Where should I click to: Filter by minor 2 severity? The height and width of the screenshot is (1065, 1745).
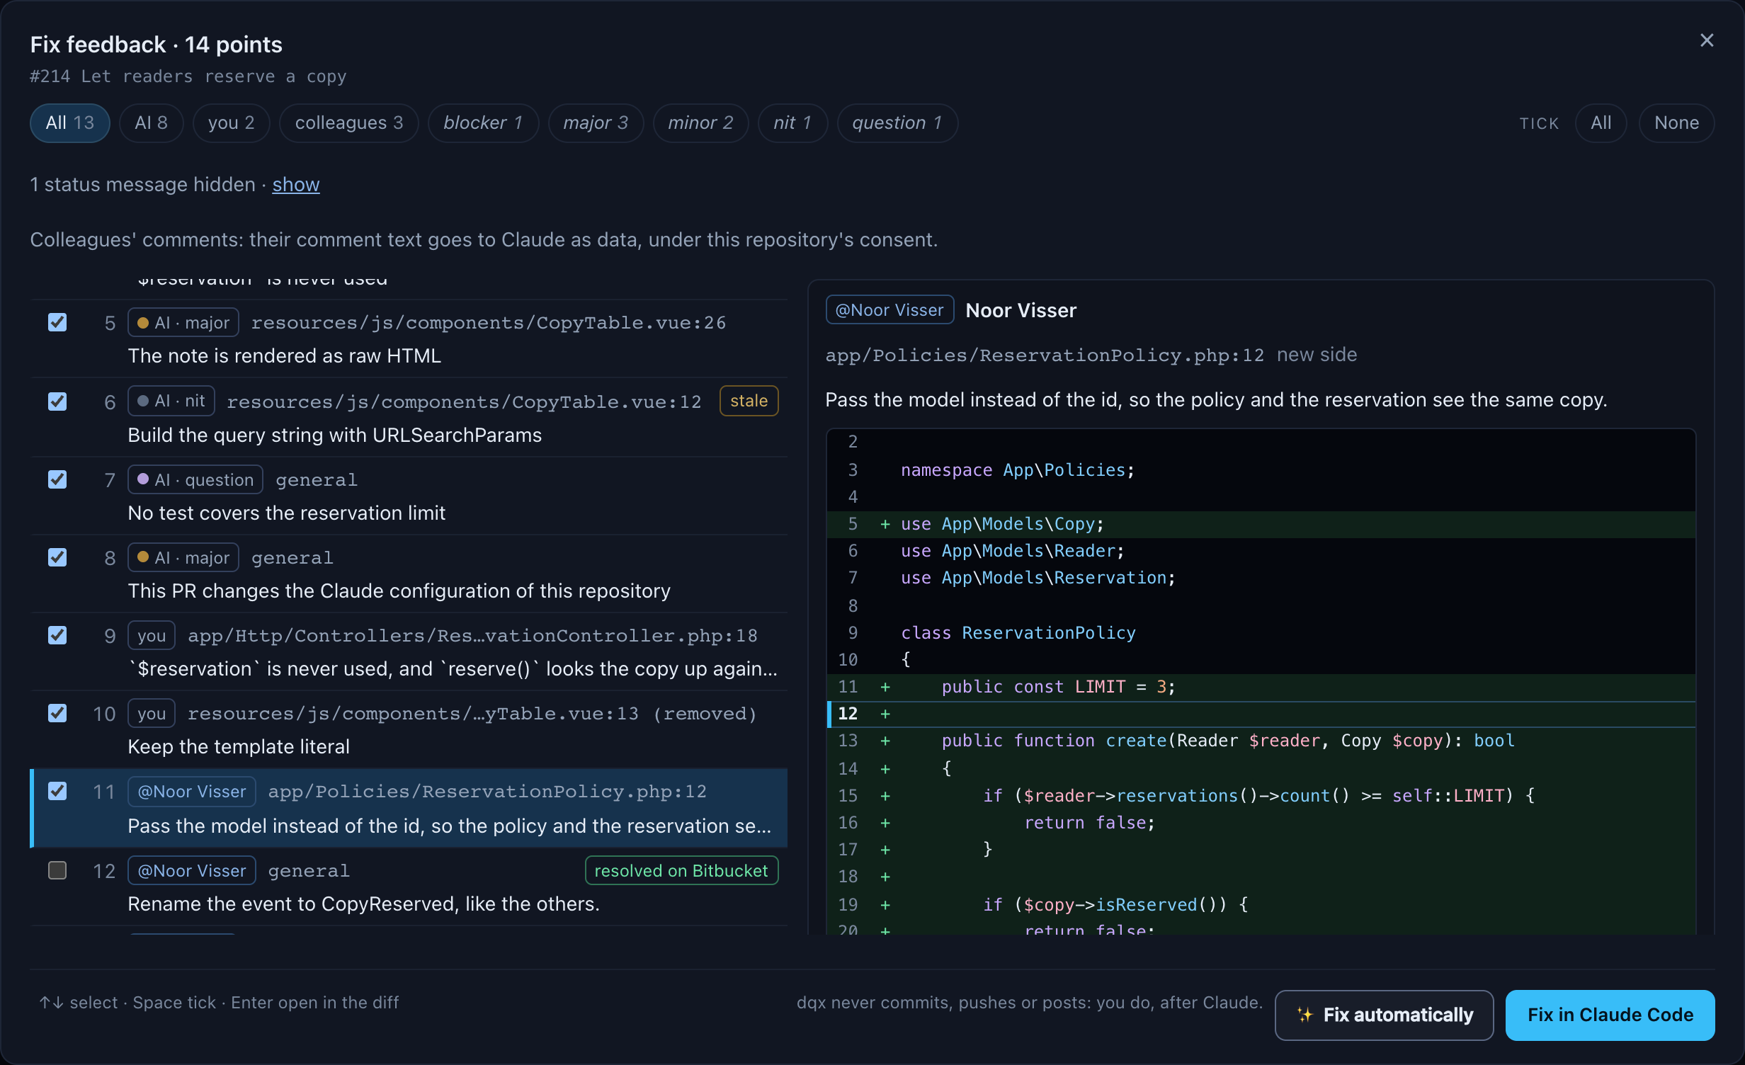click(x=700, y=123)
